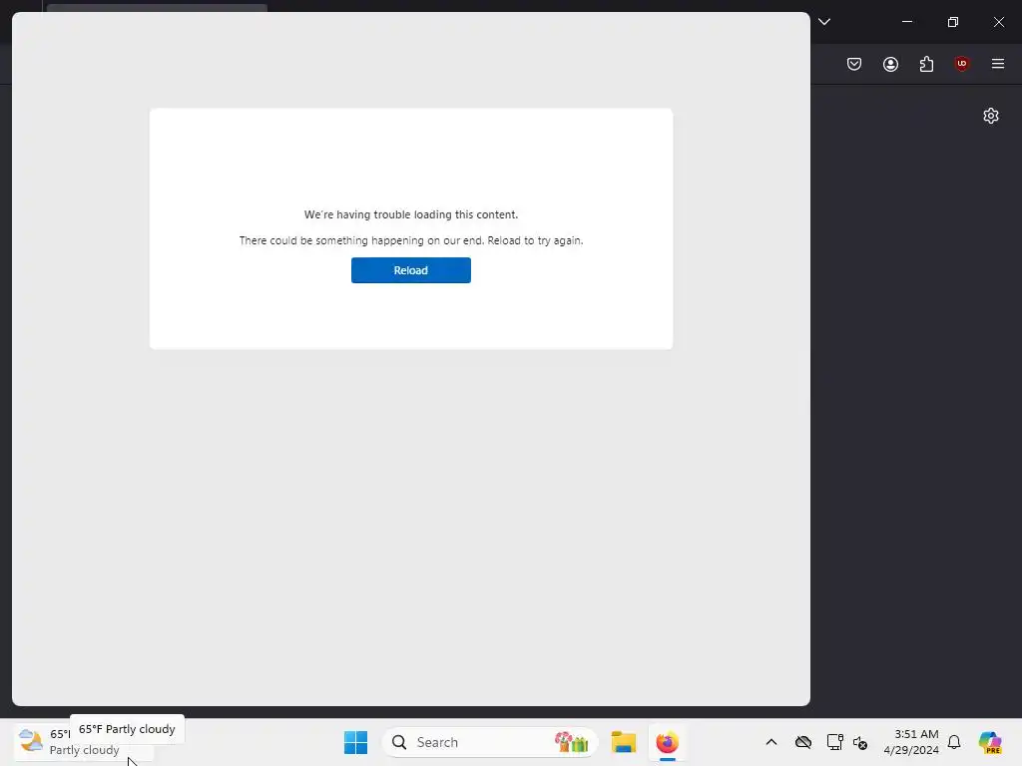
Task: Open the Windows Start menu
Action: tap(356, 742)
